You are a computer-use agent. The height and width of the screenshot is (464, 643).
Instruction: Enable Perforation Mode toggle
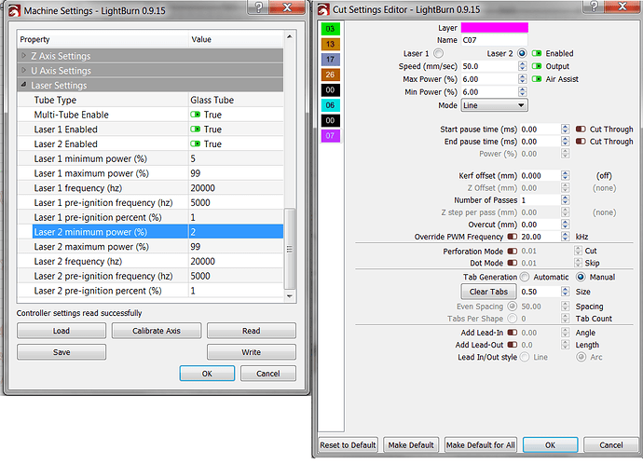click(x=513, y=251)
